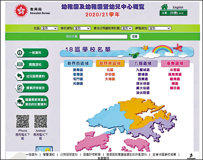Screen dimensions: 203x160
Task: Click the graduation cap icon for 優質教育基金
Action: 20,101
